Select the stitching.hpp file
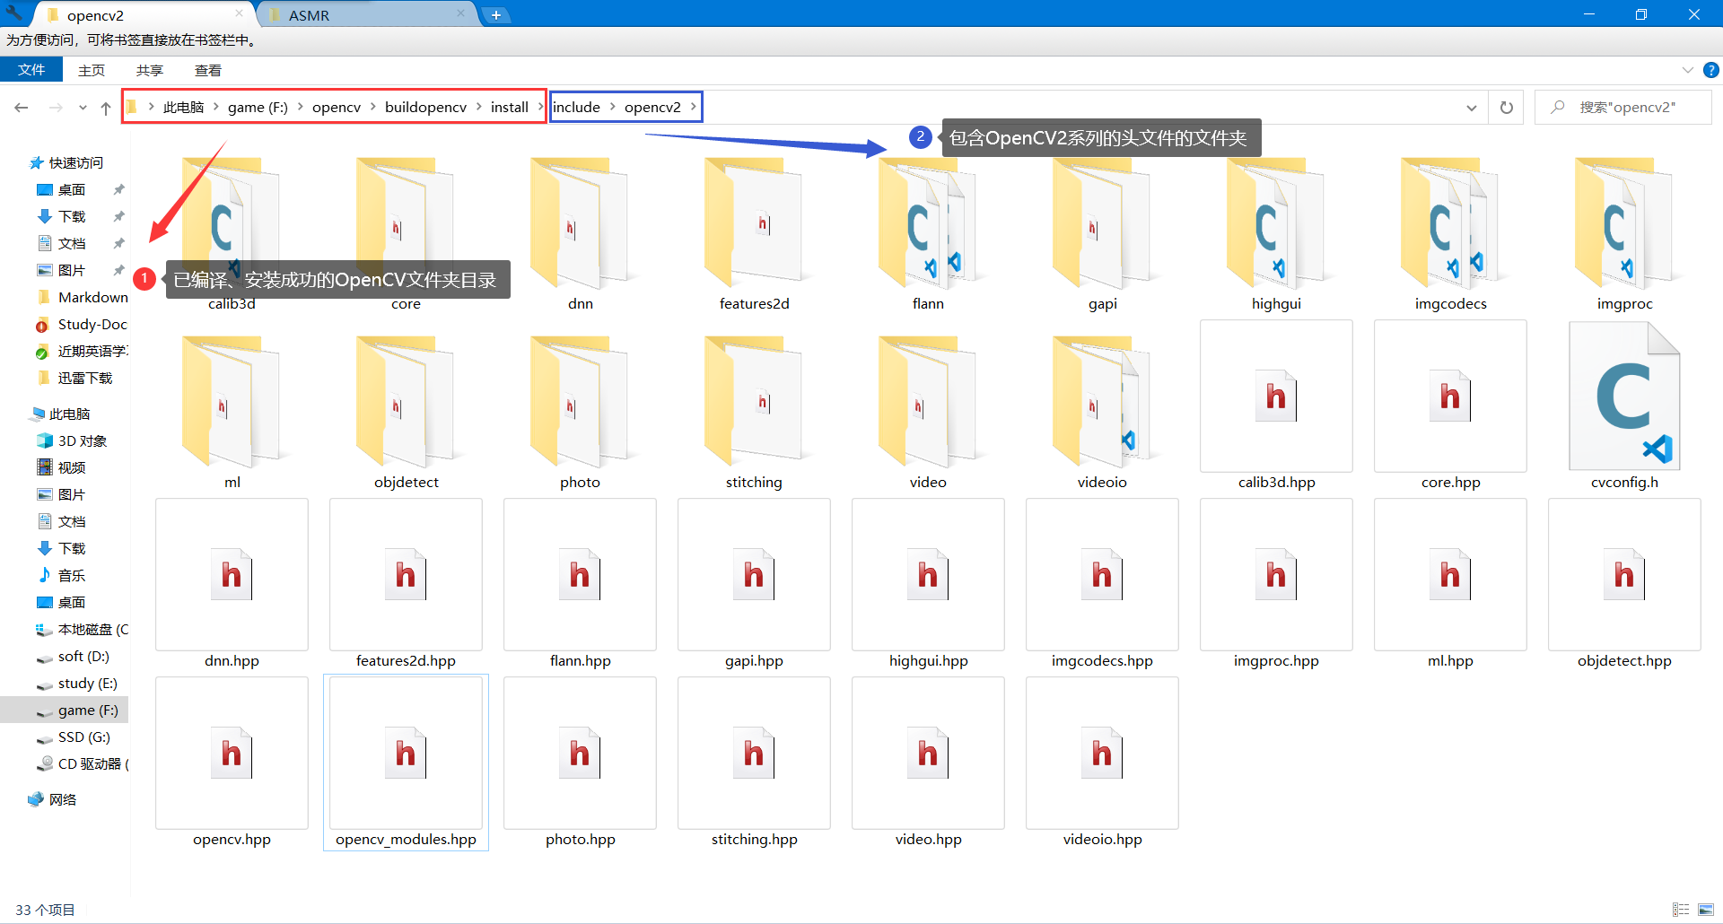Viewport: 1723px width, 924px height. 754,763
